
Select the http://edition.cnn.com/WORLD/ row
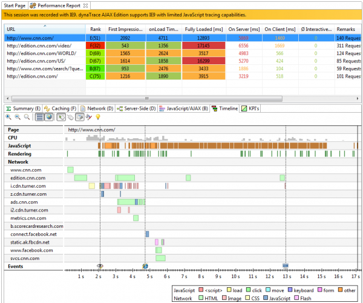pyautogui.click(x=183, y=53)
